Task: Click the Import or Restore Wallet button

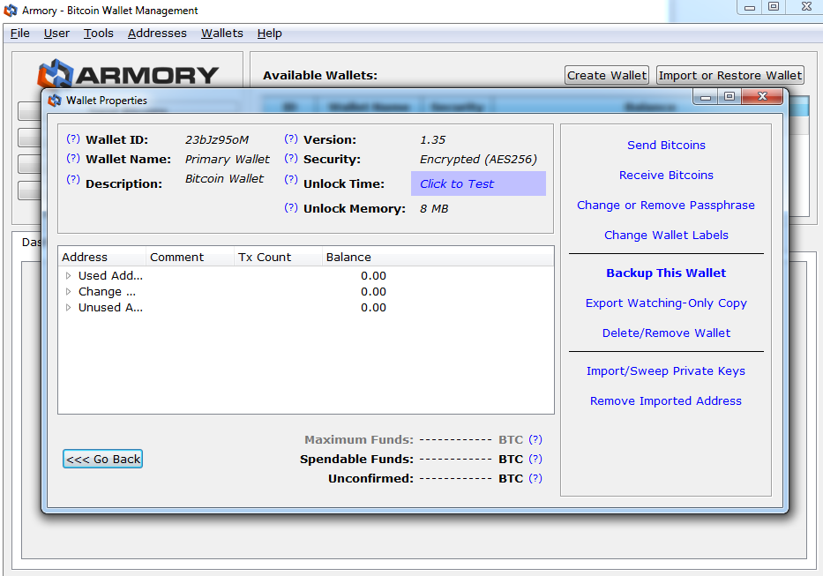Action: [x=730, y=76]
